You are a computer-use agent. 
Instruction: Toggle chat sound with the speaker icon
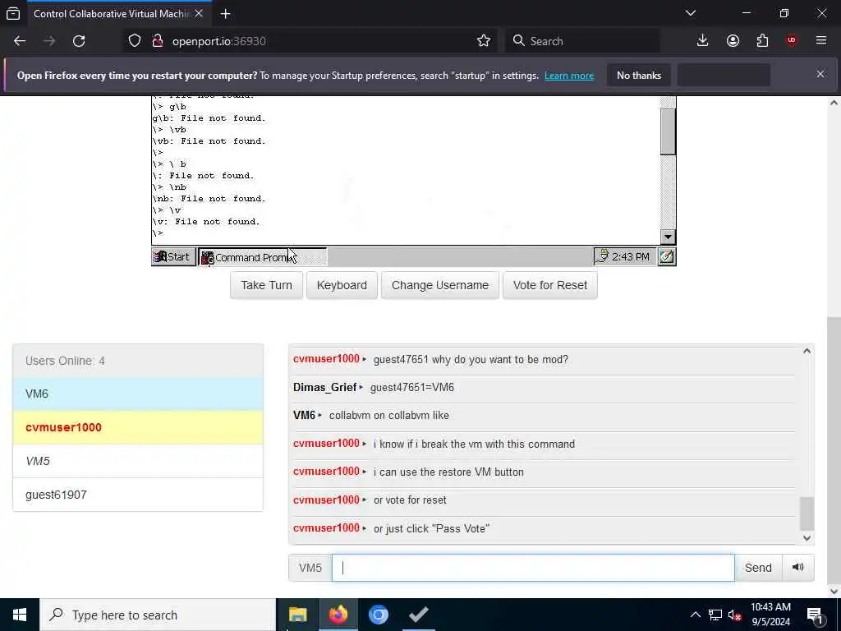coord(798,567)
